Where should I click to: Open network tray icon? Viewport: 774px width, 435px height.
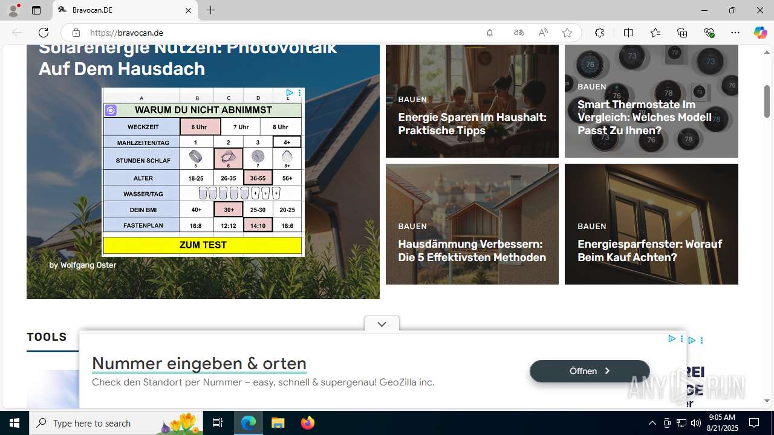pyautogui.click(x=681, y=423)
